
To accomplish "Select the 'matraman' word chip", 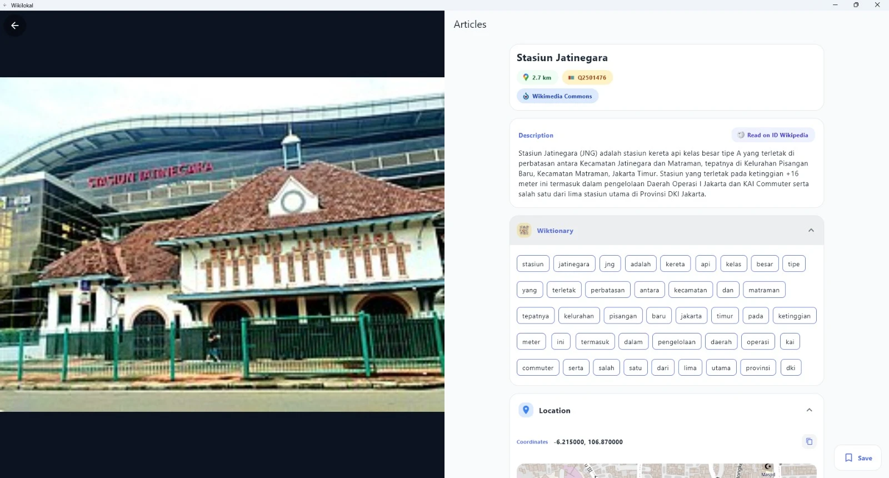I will 764,290.
